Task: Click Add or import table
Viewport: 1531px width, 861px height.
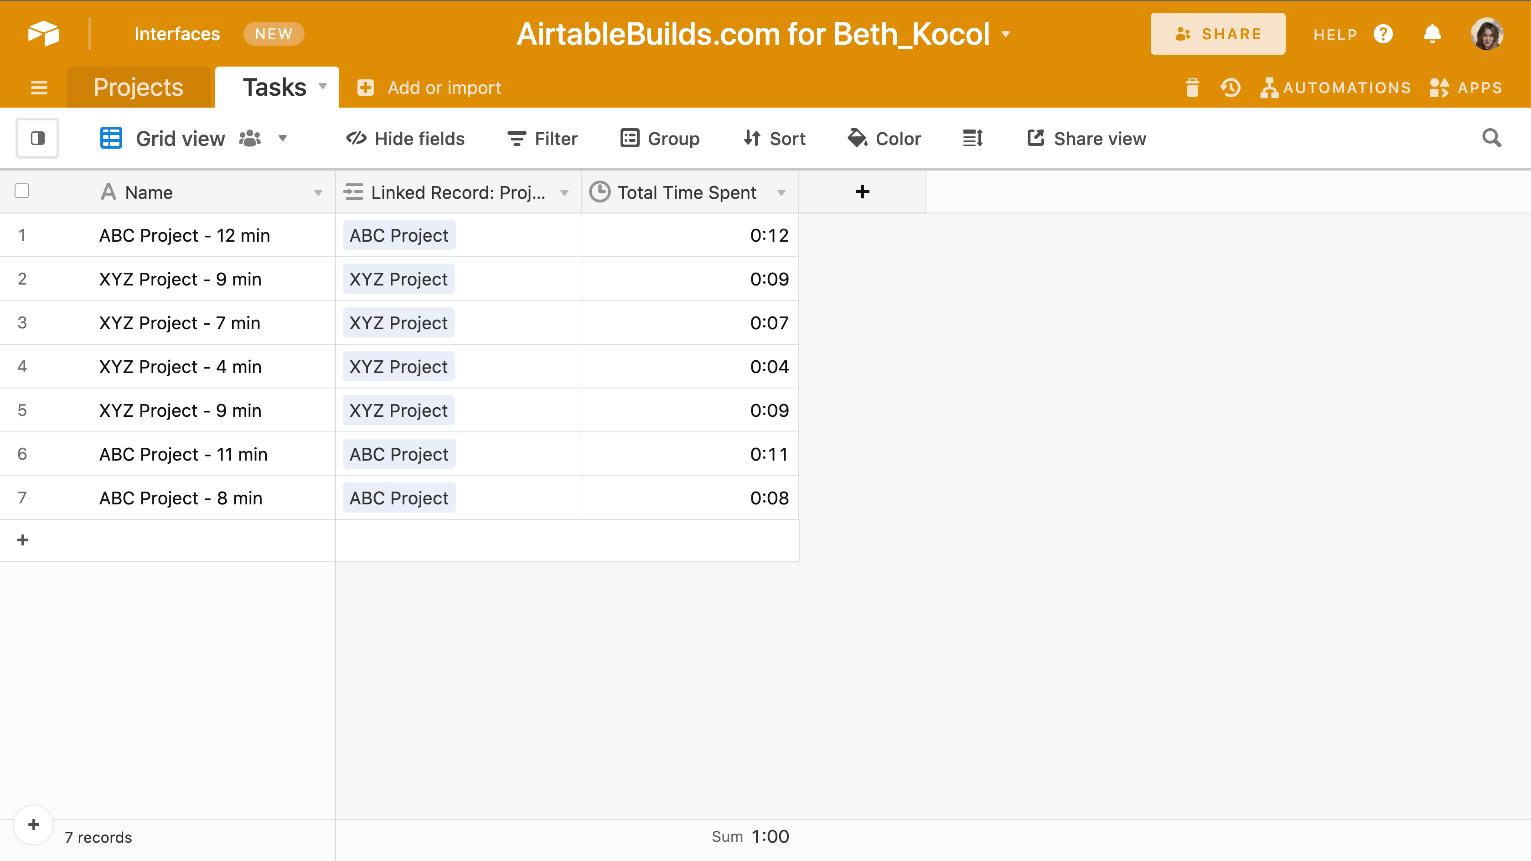Action: [445, 88]
